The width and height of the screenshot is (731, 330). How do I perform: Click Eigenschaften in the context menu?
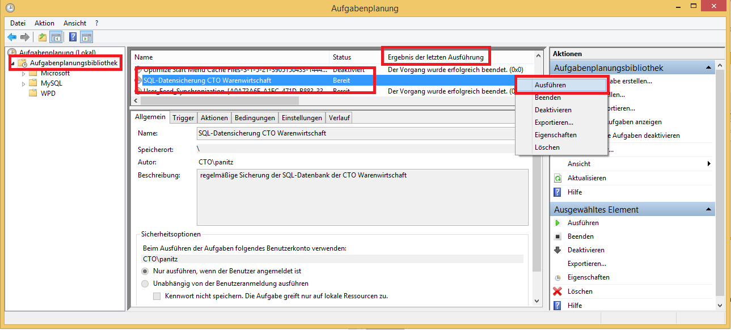pos(555,135)
